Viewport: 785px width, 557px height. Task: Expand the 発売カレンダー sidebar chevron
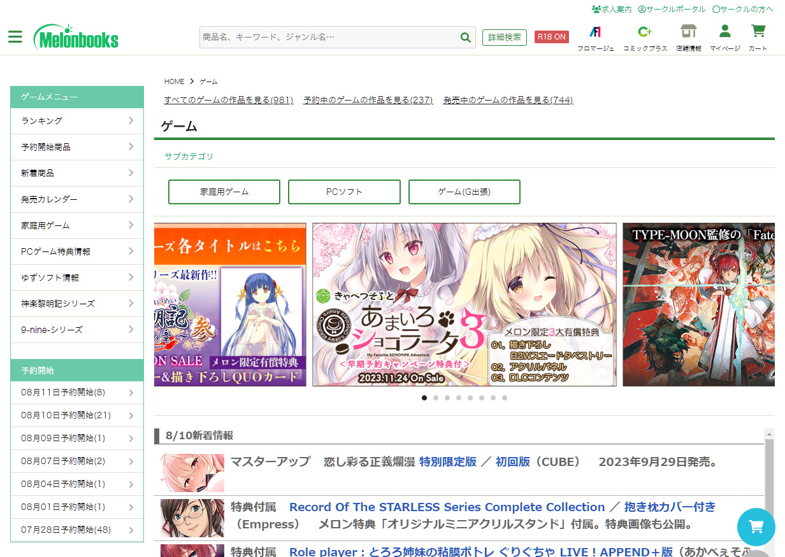(131, 199)
